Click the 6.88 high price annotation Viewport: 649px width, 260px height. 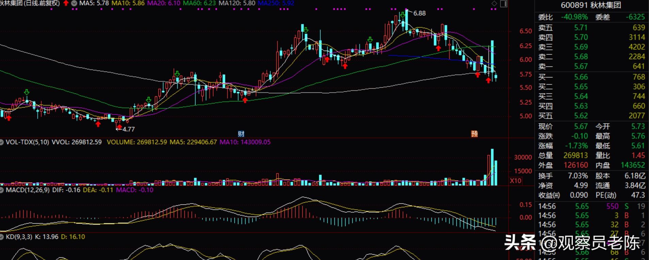tap(419, 13)
